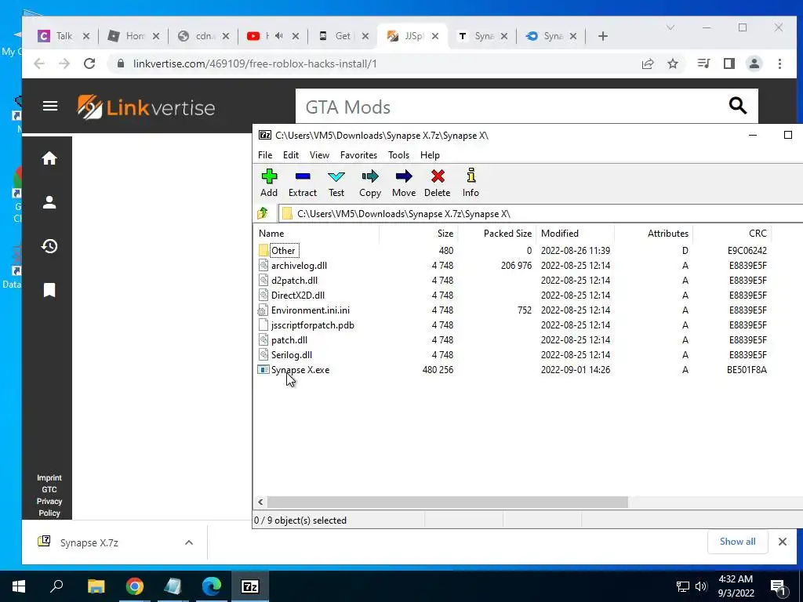Click the 7-Zip path address field
The height and width of the screenshot is (602, 803).
tap(540, 213)
